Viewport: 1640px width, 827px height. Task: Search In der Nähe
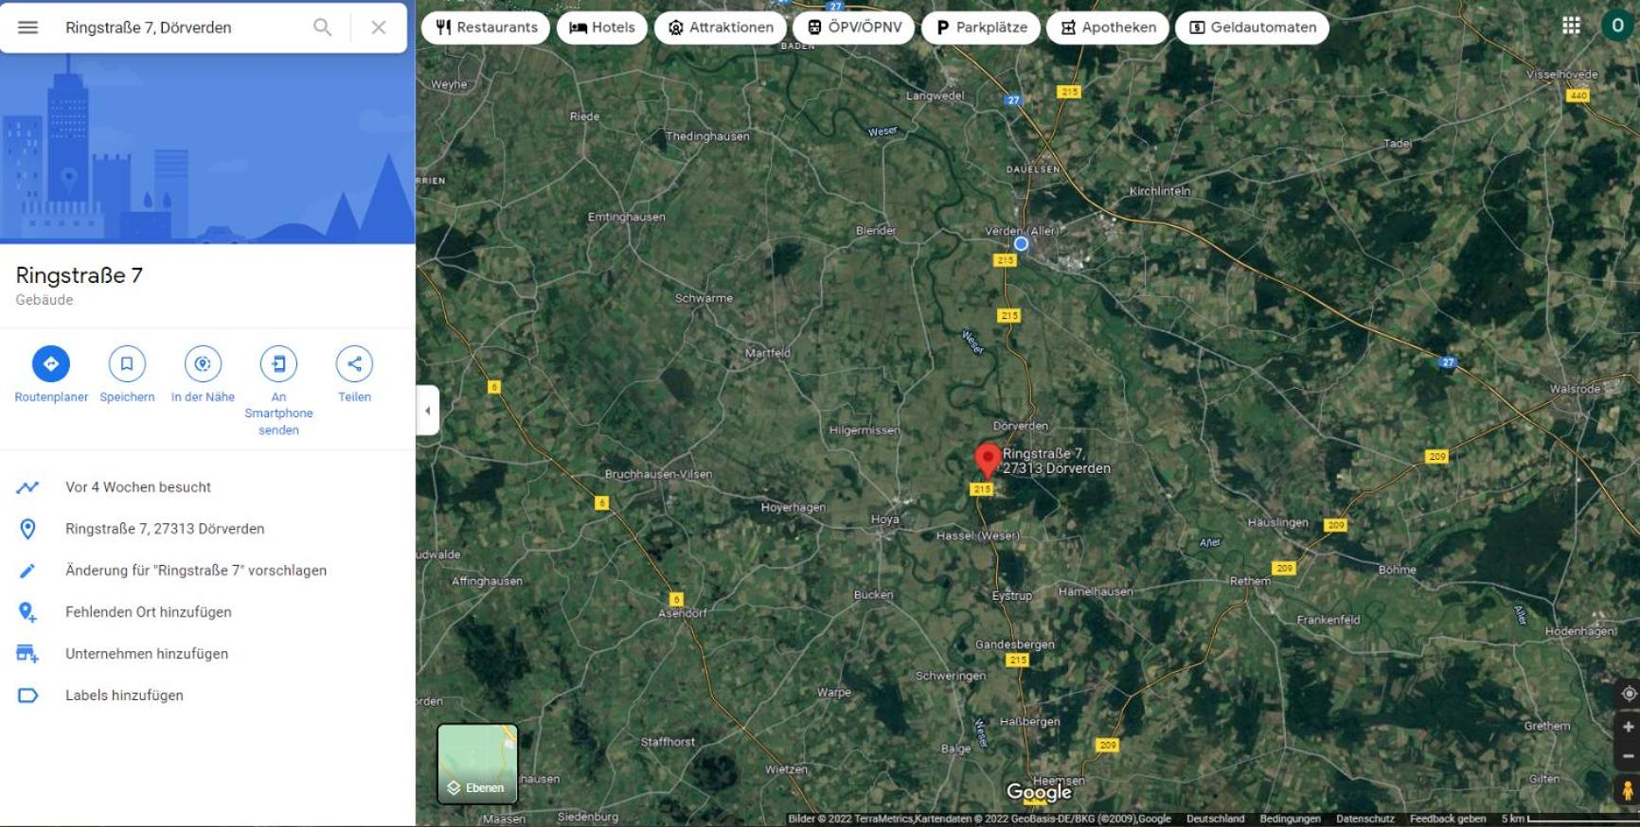pos(203,375)
